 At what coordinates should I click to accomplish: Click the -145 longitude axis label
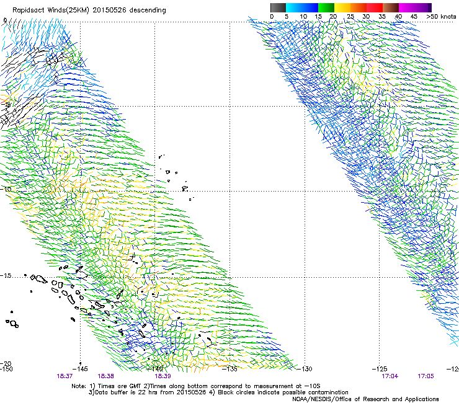click(80, 369)
